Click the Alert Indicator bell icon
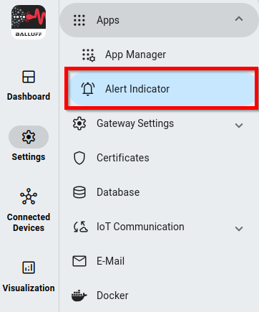This screenshot has width=259, height=312. click(88, 89)
